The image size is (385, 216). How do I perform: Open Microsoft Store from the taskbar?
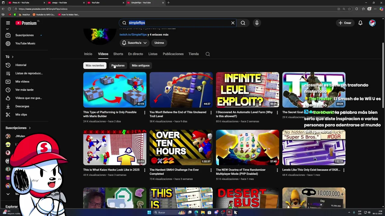coord(210,212)
